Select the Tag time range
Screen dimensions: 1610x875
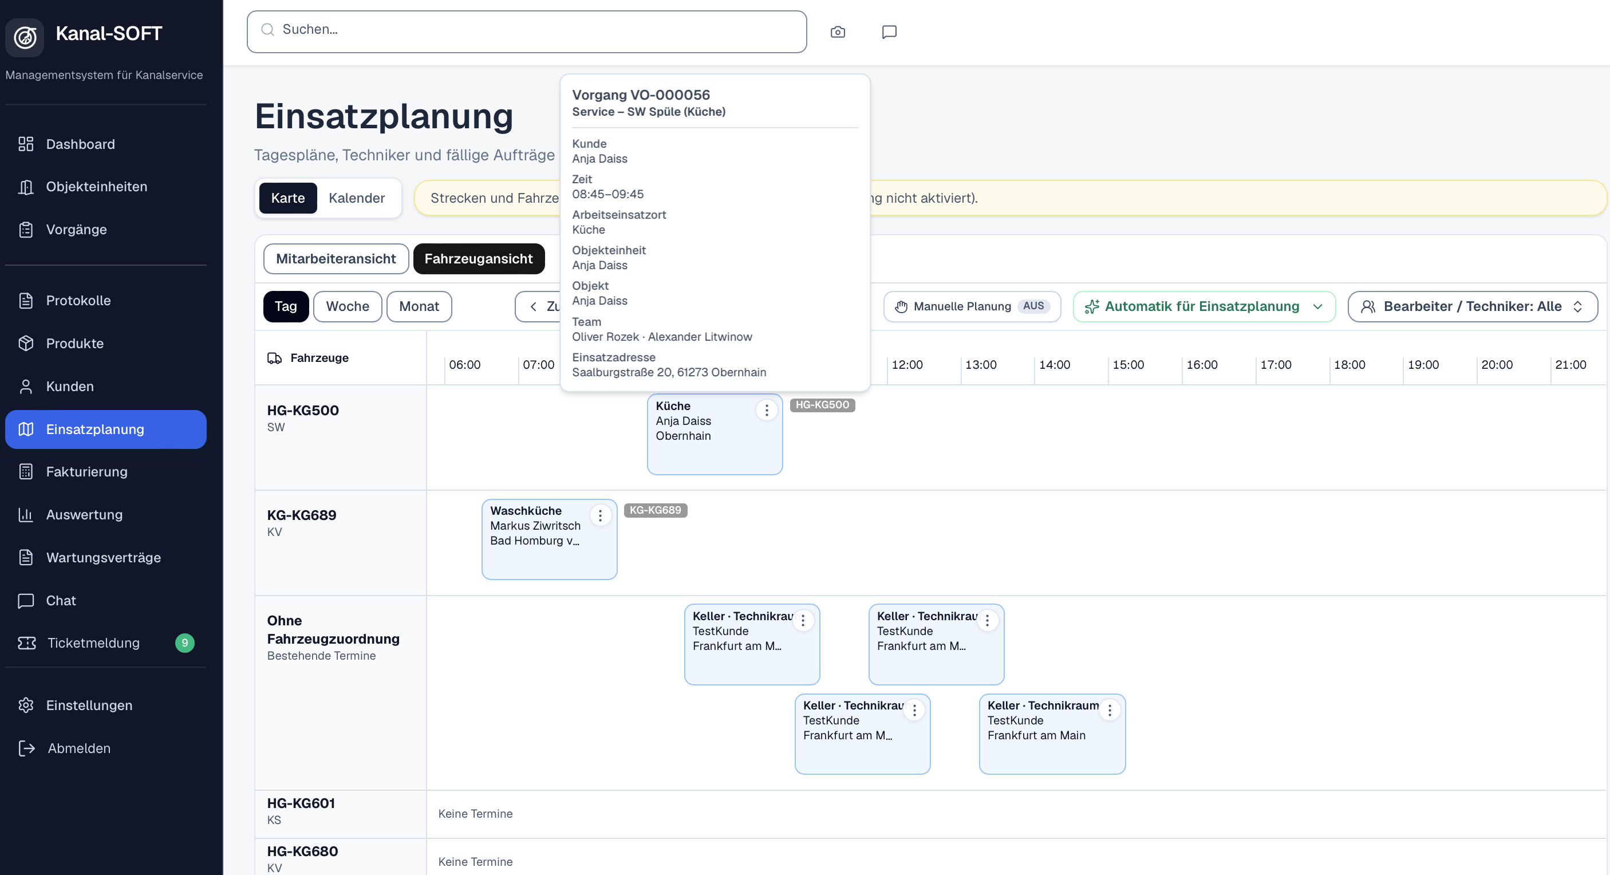(286, 306)
